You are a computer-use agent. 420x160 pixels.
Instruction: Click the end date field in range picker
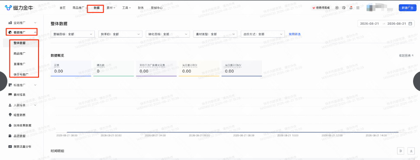pos(397,24)
